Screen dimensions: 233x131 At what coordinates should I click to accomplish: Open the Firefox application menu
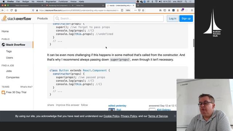(11, 1)
